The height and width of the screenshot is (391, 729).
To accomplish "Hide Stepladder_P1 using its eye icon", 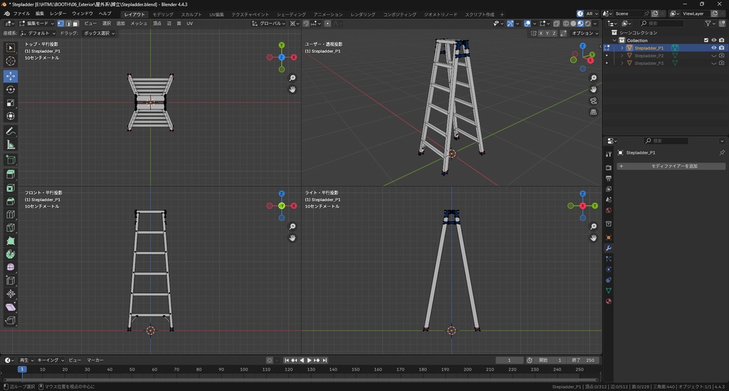I will click(713, 48).
